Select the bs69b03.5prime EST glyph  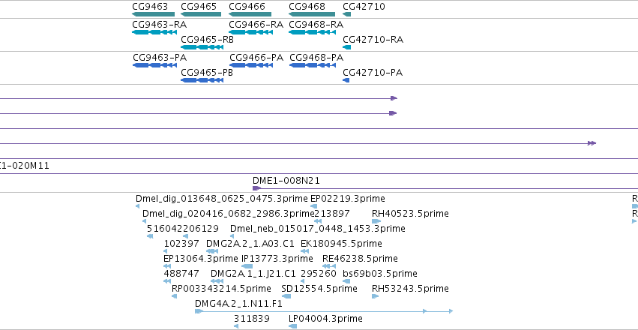pos(346,281)
